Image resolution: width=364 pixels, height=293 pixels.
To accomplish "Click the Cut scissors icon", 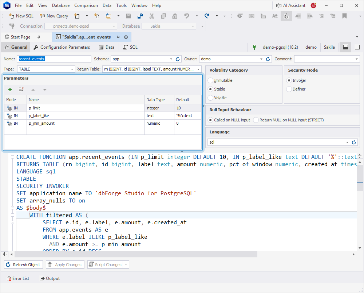I will click(x=152, y=16).
